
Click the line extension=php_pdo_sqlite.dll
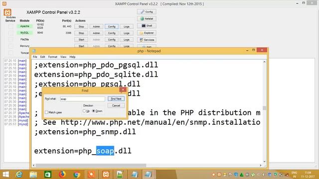coord(96,75)
